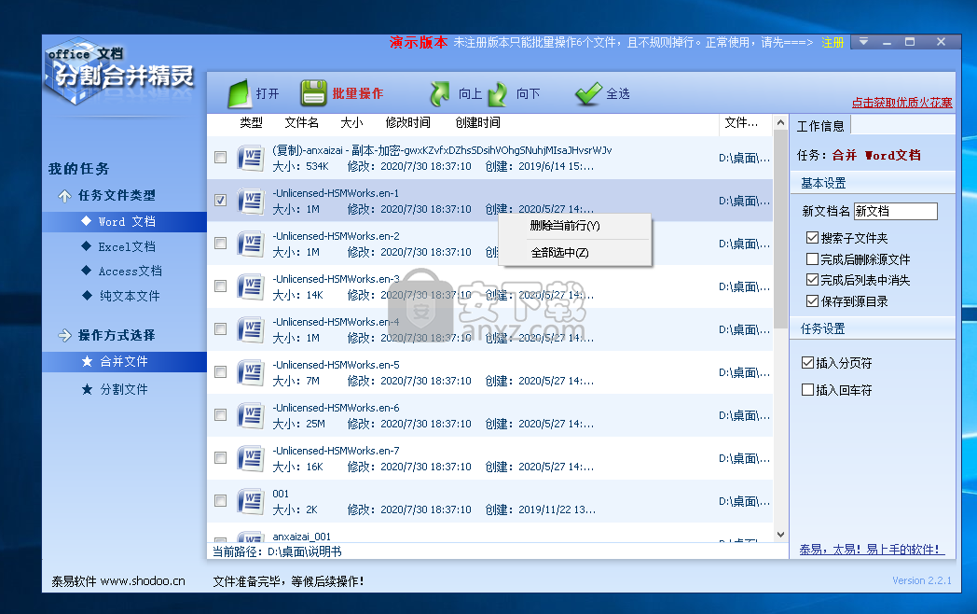Sort by the 修改时间 column header

(407, 123)
